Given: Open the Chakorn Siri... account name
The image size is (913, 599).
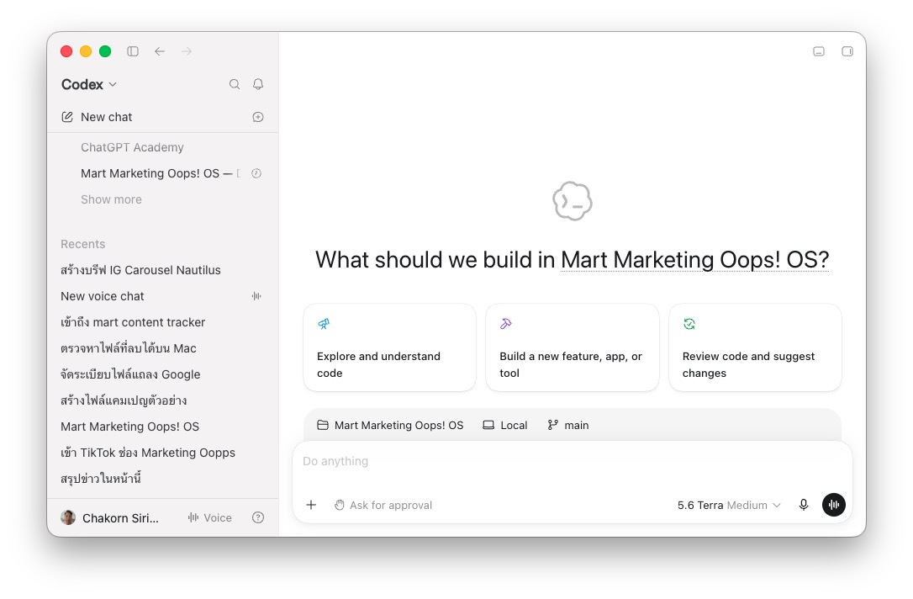Looking at the screenshot, I should point(120,518).
